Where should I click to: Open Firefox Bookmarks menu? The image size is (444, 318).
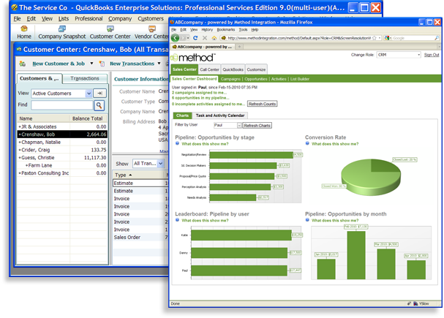(226, 30)
